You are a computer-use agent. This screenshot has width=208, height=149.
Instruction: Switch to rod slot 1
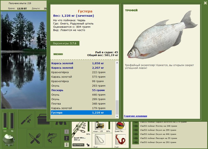[x=67, y=132]
